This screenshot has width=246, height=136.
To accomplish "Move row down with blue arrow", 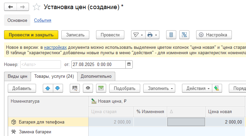I will [58, 88].
